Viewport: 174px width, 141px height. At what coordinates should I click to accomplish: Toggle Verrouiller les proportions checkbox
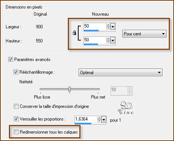[x=16, y=119]
